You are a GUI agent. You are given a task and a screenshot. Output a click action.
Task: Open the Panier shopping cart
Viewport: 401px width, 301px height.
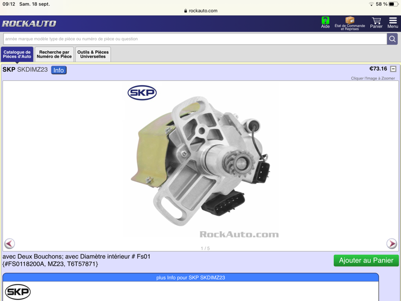tap(376, 23)
